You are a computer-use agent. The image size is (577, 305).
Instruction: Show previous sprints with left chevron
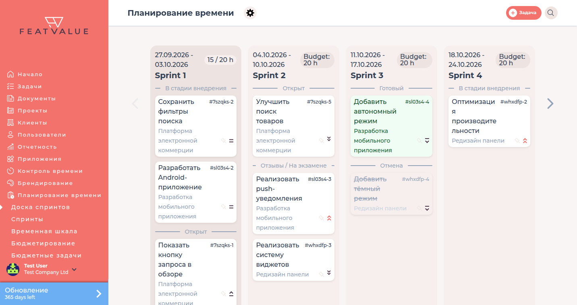135,104
